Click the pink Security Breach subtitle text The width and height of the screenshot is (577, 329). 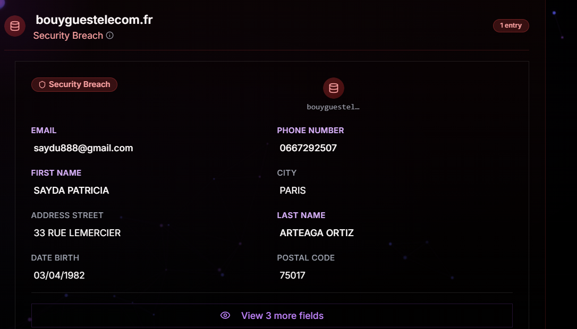click(x=68, y=36)
